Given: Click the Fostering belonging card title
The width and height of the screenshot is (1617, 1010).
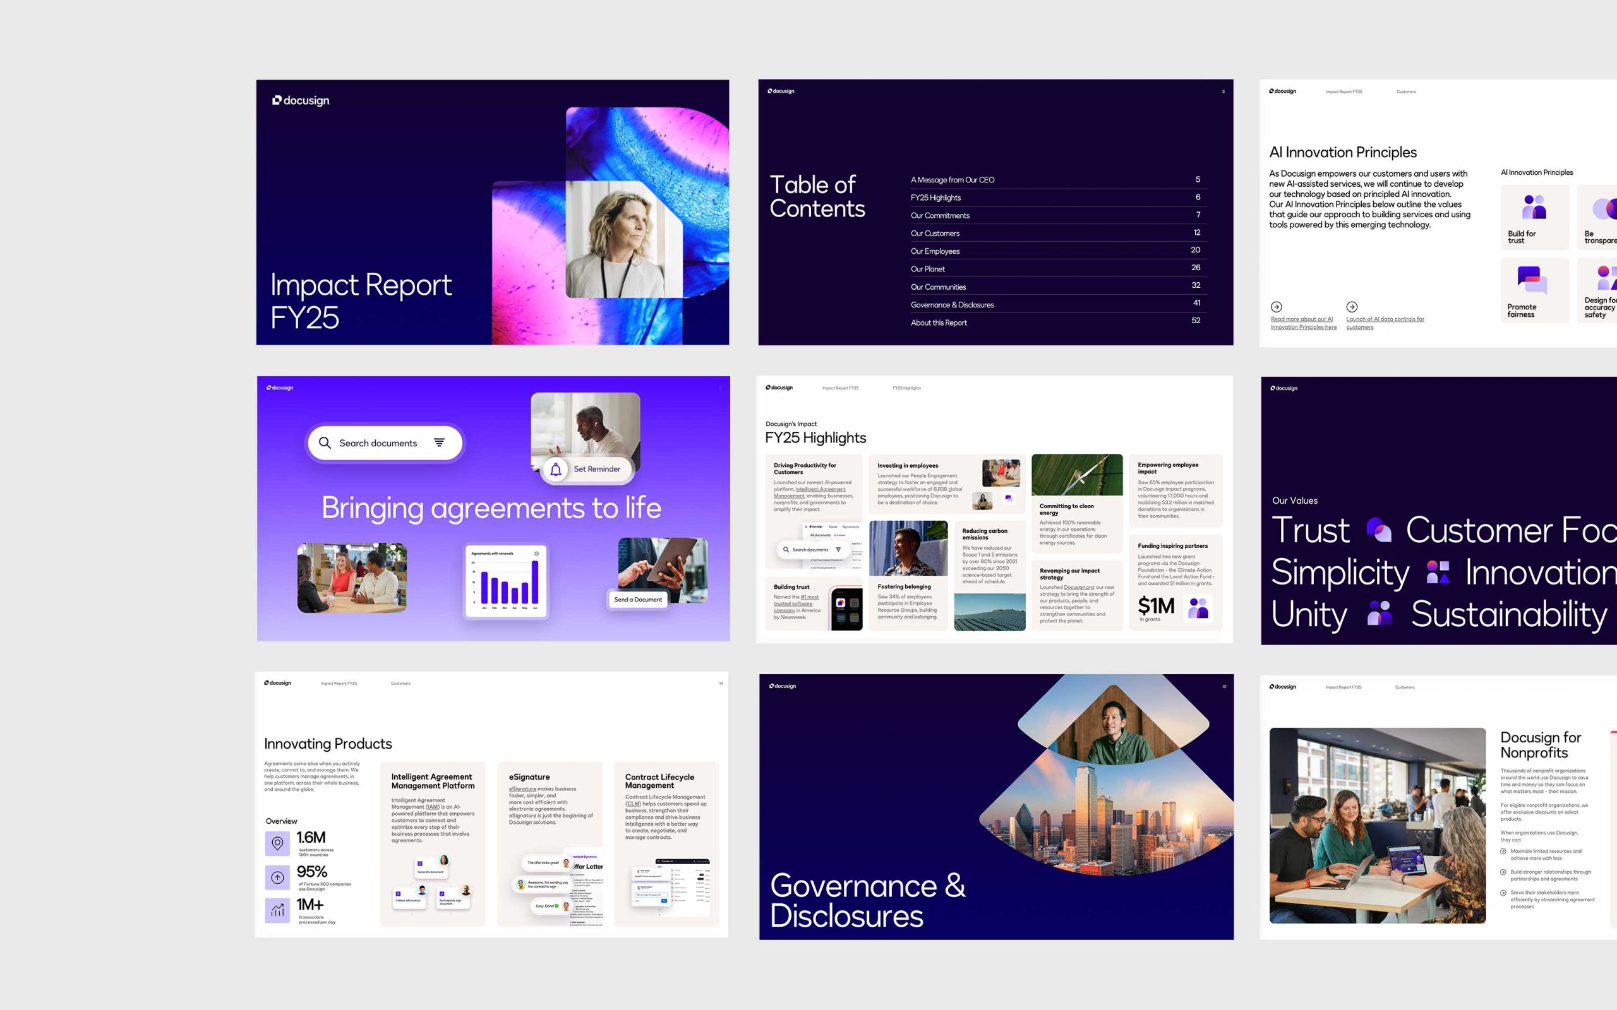Looking at the screenshot, I should (904, 586).
